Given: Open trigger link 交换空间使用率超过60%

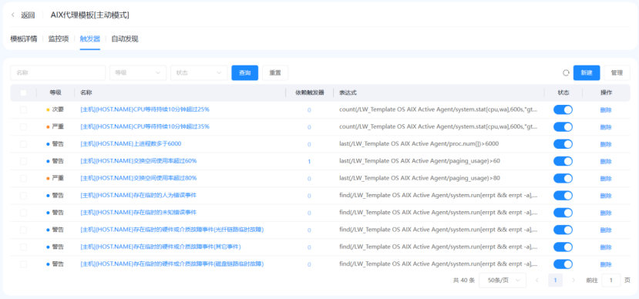Looking at the screenshot, I should point(139,161).
